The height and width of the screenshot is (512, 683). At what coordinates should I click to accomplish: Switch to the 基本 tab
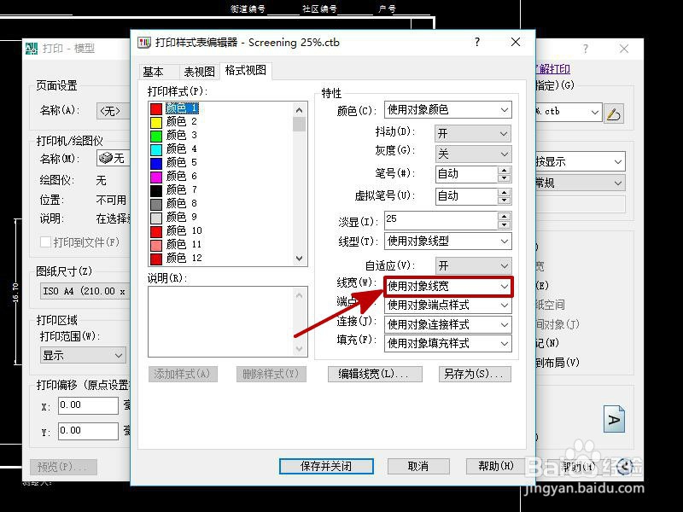(x=154, y=72)
